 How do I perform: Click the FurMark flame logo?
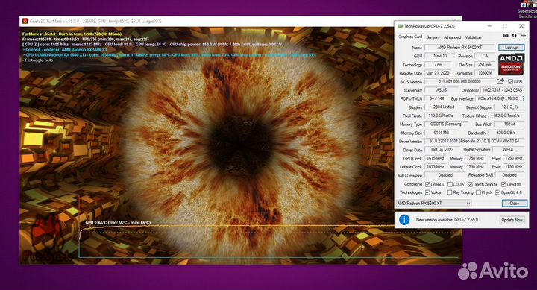[x=47, y=236]
